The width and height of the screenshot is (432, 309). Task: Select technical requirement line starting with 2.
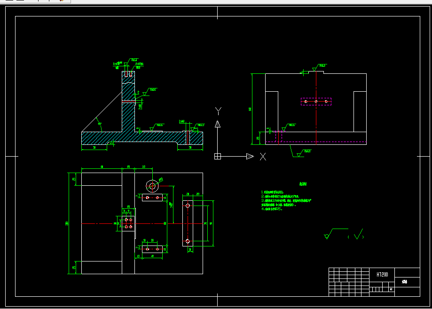click(280, 196)
